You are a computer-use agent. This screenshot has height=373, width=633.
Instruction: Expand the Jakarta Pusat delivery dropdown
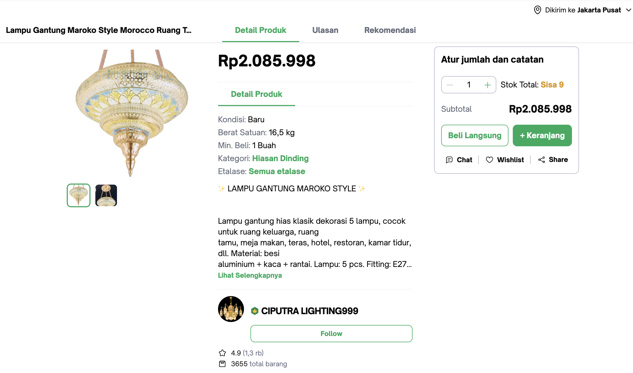click(x=629, y=10)
